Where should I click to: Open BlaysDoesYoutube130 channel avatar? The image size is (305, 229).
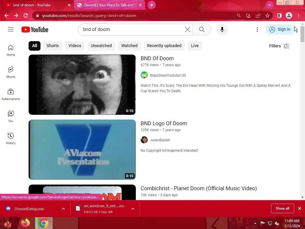[144, 75]
